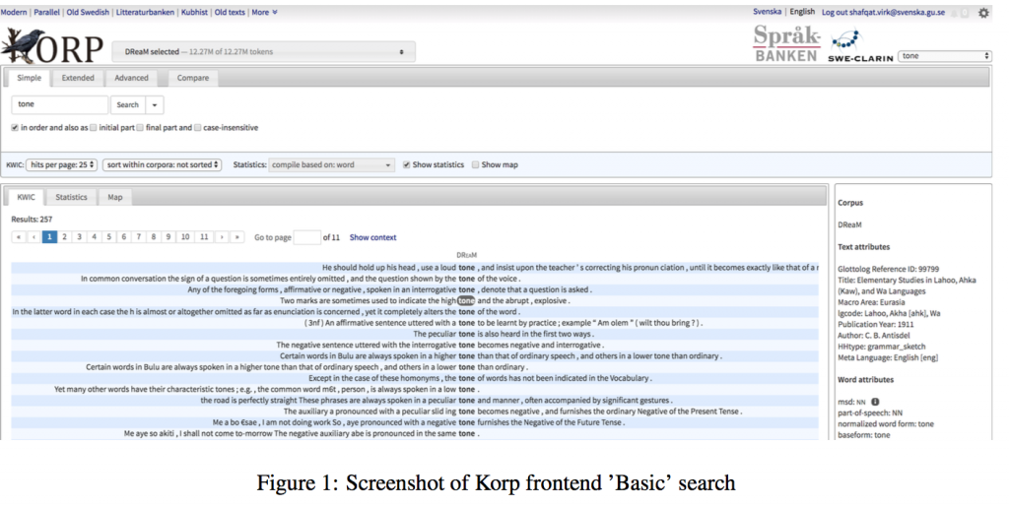1009x508 pixels.
Task: Go to the first results page arrow
Action: click(x=19, y=237)
